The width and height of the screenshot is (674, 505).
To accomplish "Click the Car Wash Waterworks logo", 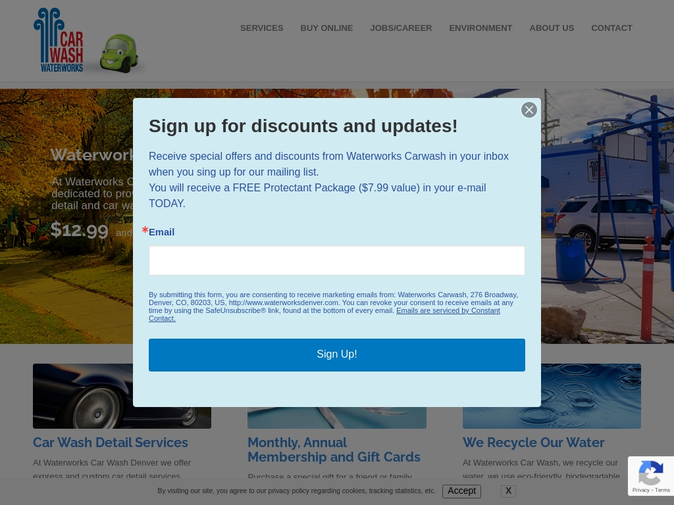I will (x=59, y=40).
